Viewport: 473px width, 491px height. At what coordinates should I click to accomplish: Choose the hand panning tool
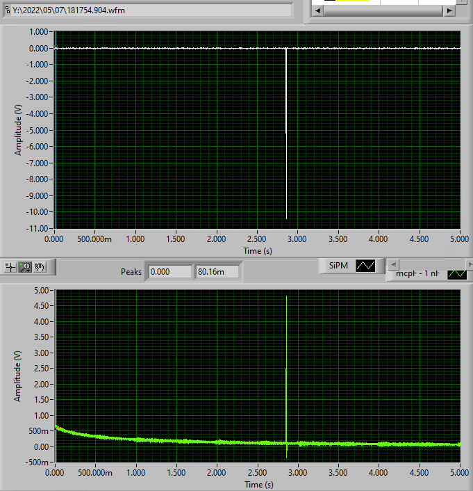[40, 267]
